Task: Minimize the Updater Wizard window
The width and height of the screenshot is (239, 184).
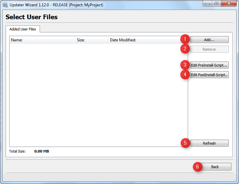Action: (208, 4)
